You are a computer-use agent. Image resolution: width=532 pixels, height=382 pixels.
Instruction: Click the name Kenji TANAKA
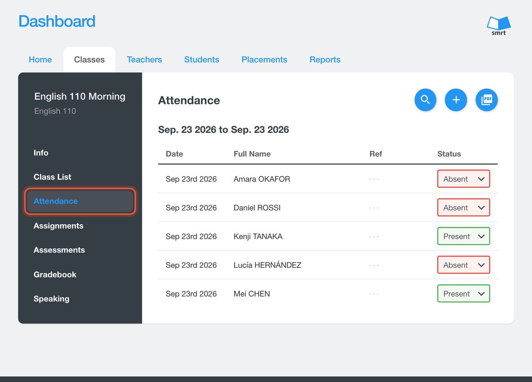pos(258,237)
